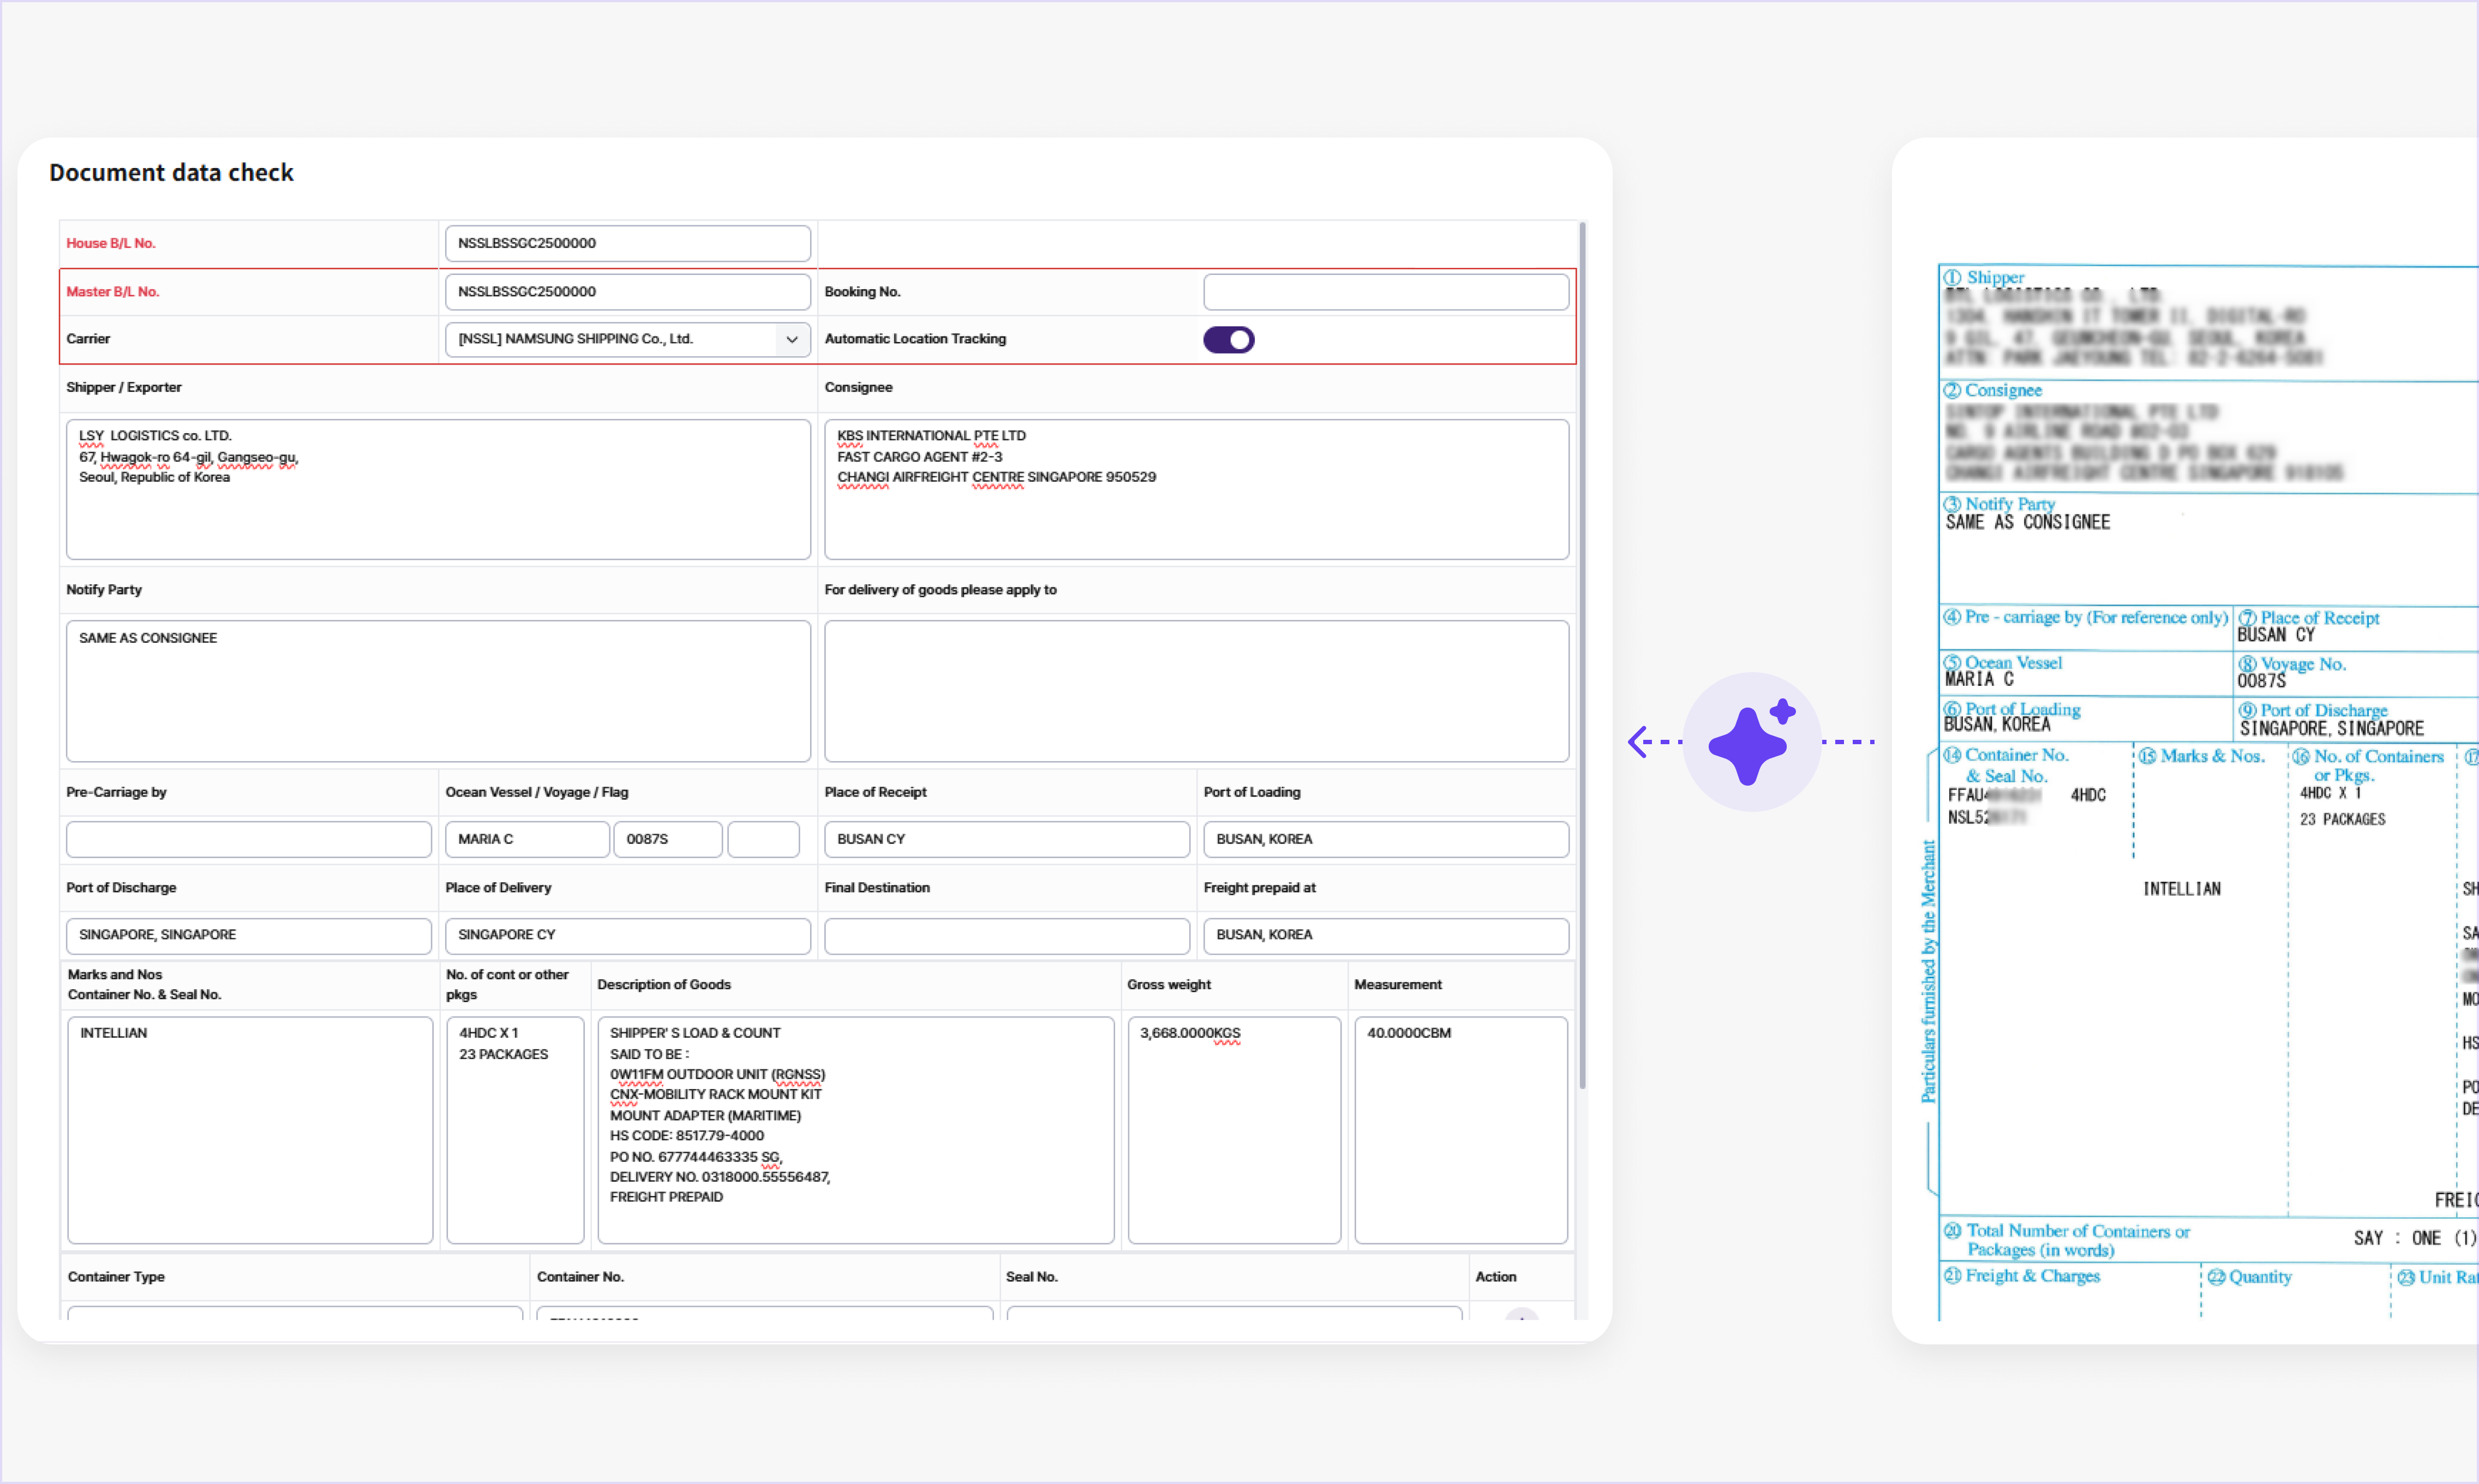
Task: Click the empty Final Destination field
Action: pos(1006,935)
